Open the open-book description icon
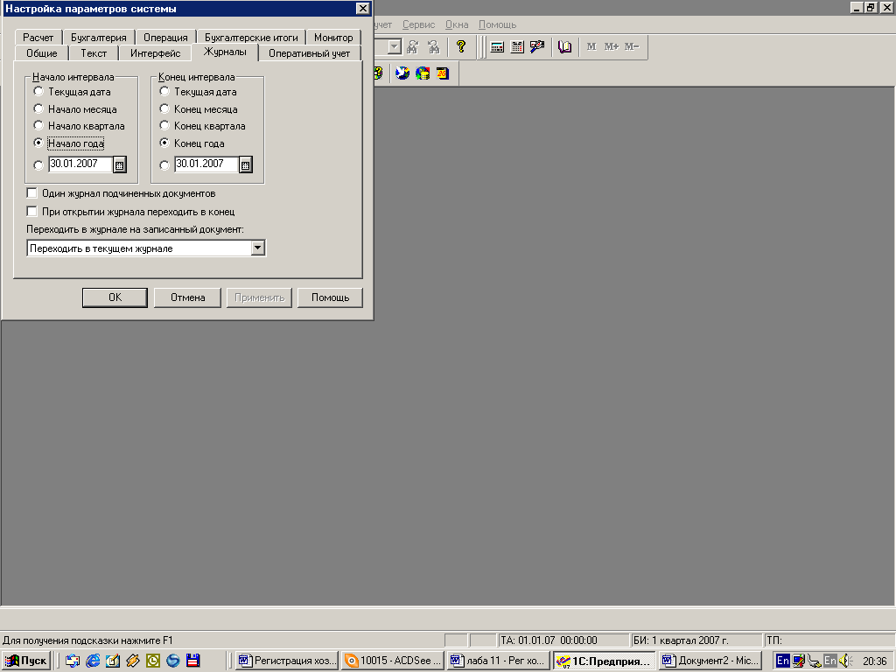This screenshot has height=672, width=896. tap(564, 47)
